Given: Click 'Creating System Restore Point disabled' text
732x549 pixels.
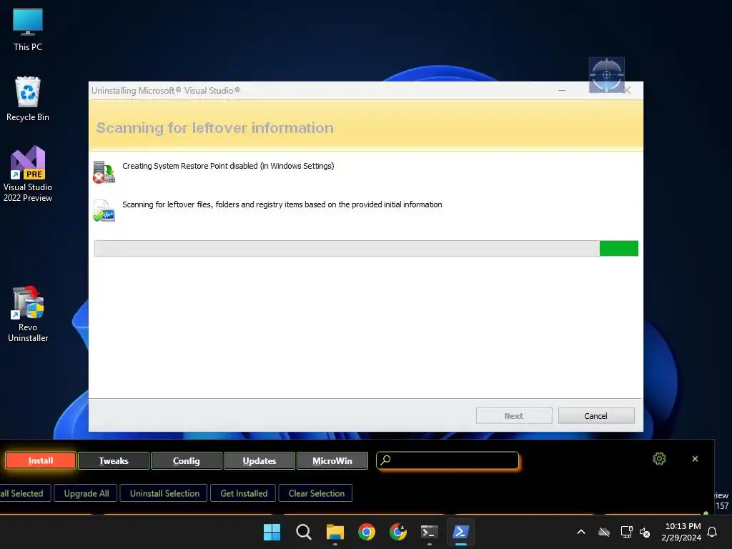Looking at the screenshot, I should [228, 166].
